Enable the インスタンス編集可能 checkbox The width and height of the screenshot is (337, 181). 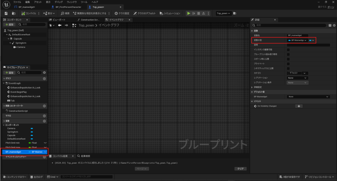pyautogui.click(x=288, y=50)
